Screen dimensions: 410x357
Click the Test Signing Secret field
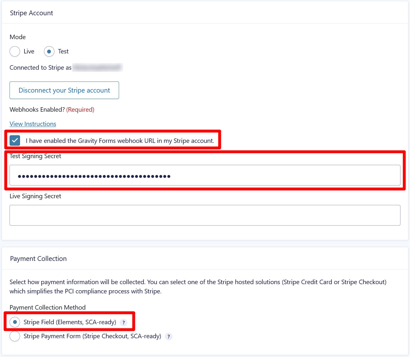pyautogui.click(x=205, y=175)
